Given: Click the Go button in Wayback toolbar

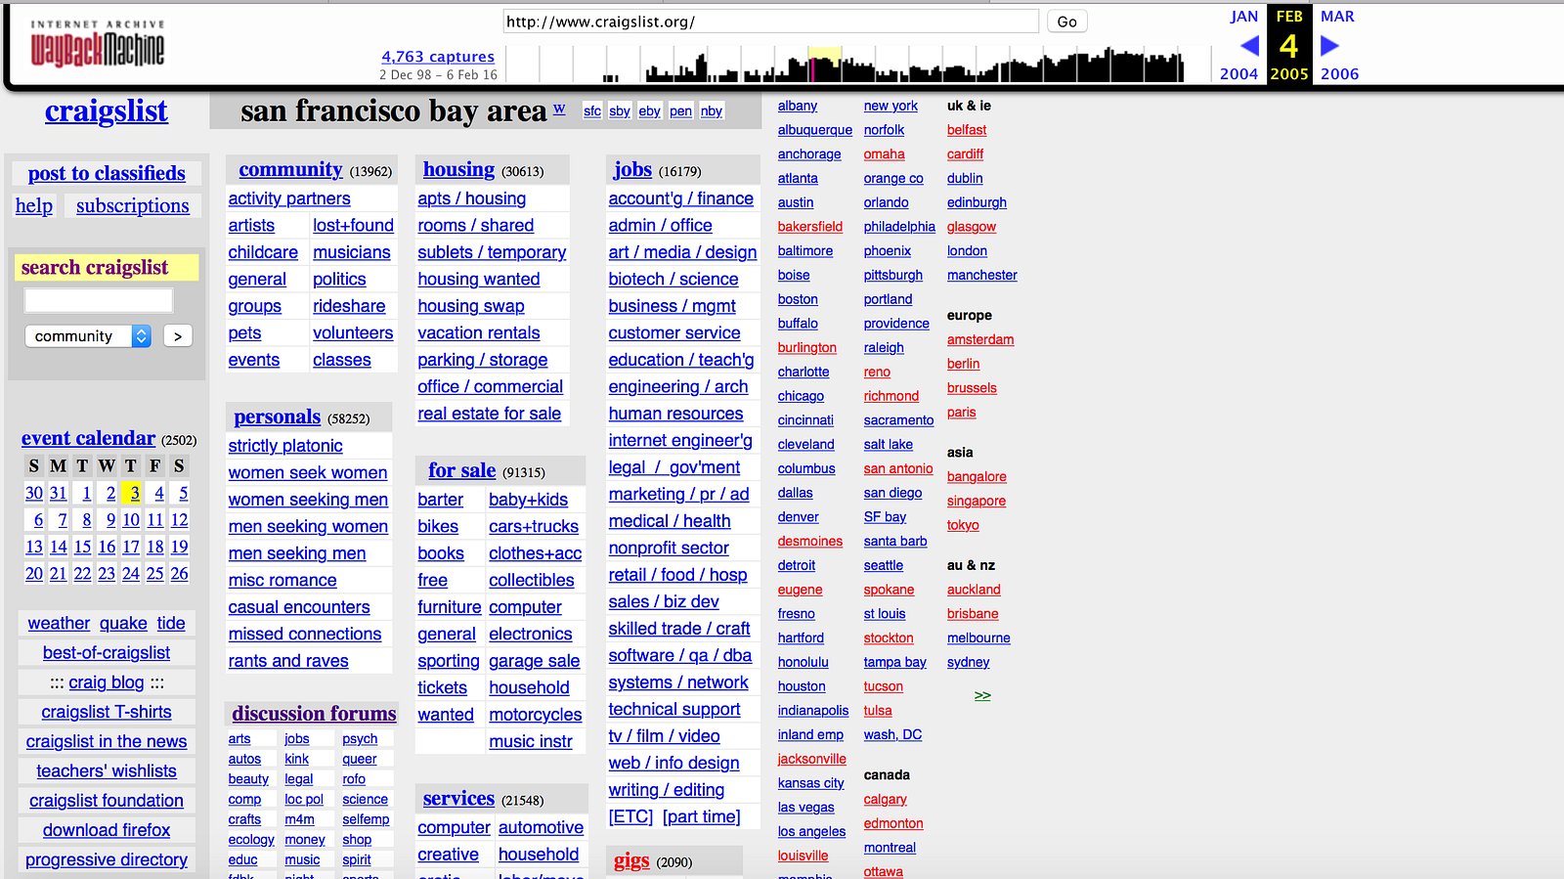Looking at the screenshot, I should [x=1067, y=22].
